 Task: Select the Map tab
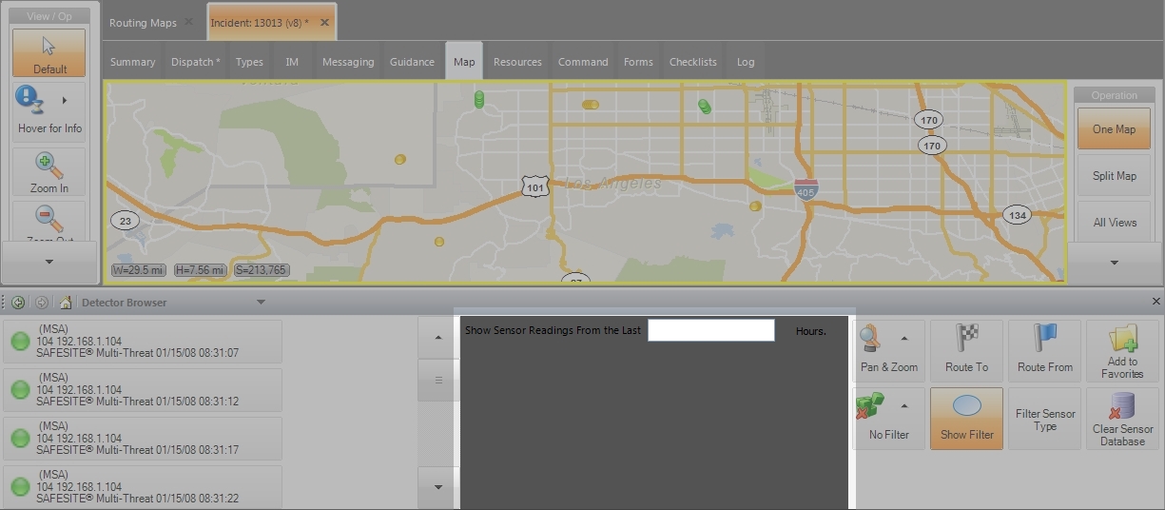[x=464, y=62]
